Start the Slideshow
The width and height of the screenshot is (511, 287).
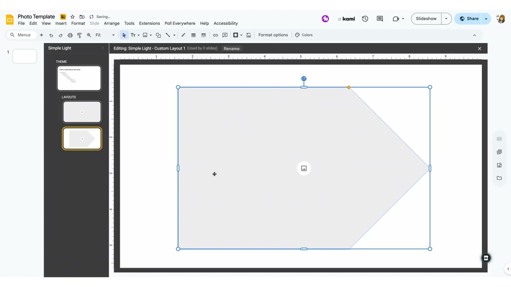(426, 19)
